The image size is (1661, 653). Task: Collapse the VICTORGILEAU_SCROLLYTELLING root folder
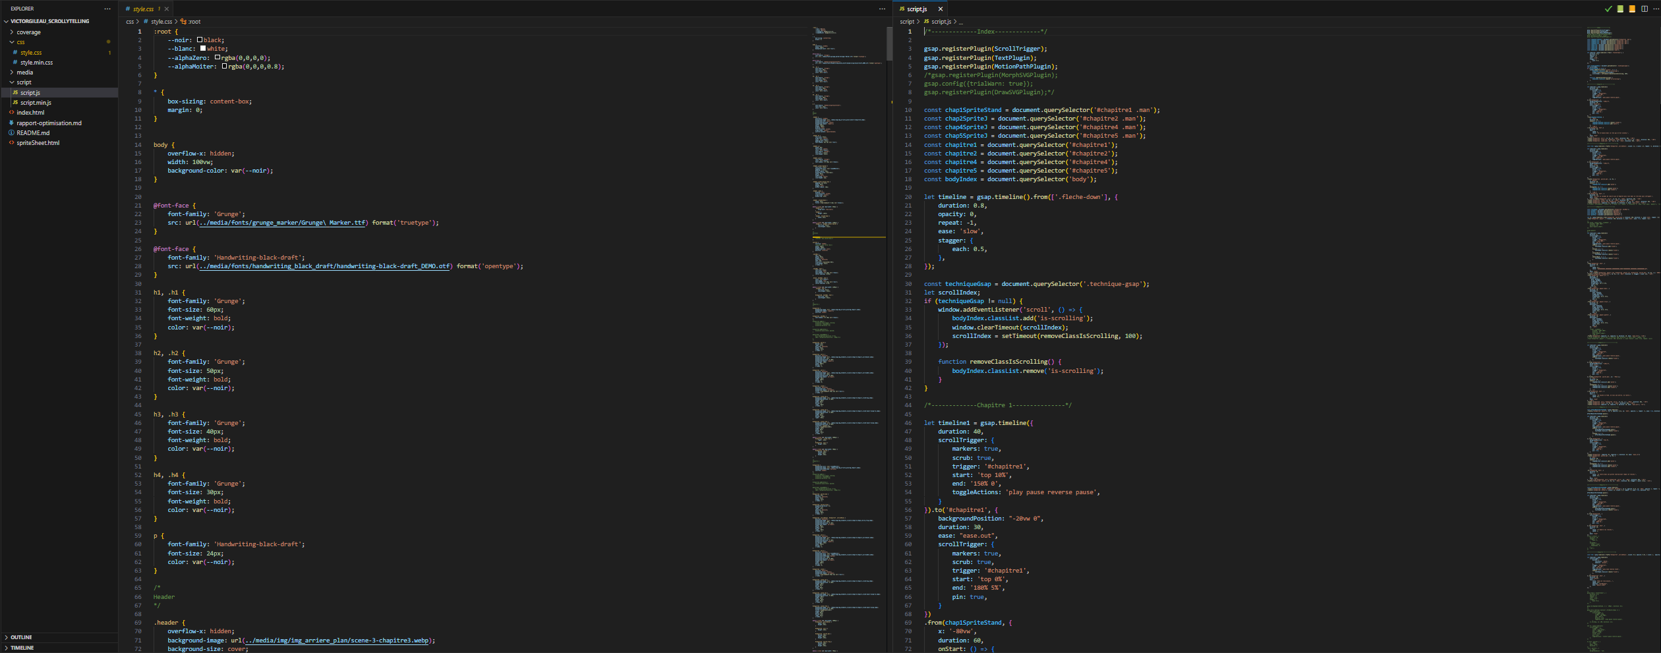click(x=59, y=21)
